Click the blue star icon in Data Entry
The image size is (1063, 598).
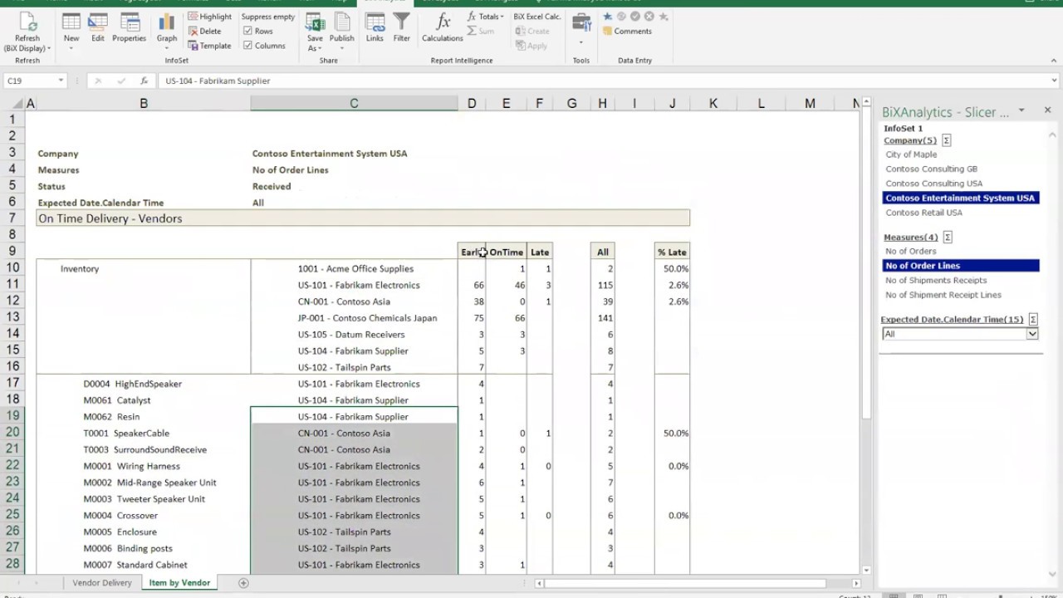(x=608, y=17)
